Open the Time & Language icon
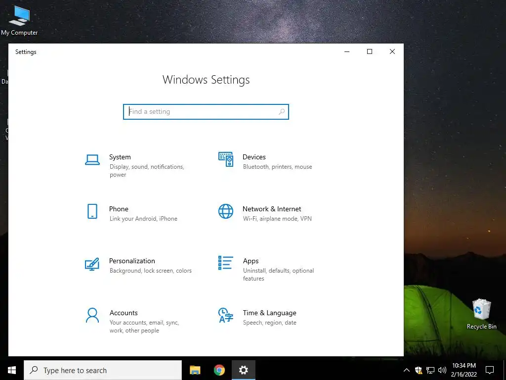Image resolution: width=506 pixels, height=380 pixels. (x=225, y=315)
